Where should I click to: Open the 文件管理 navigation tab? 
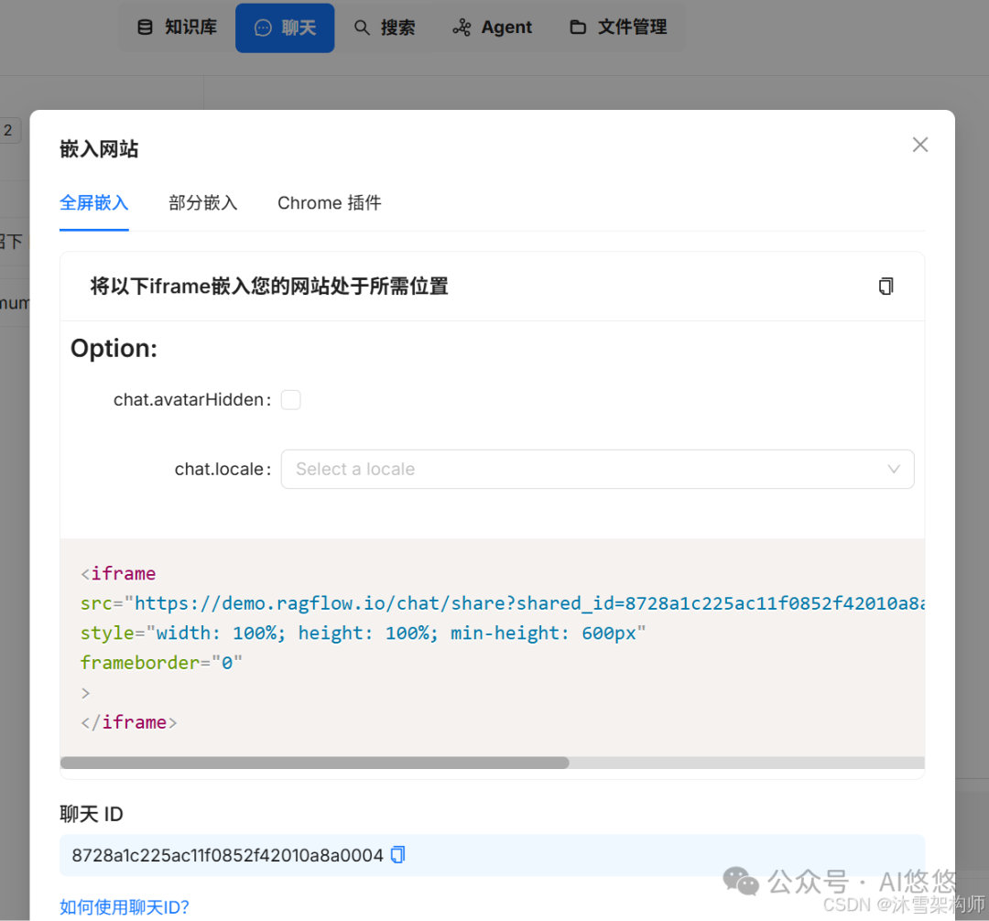click(x=618, y=27)
